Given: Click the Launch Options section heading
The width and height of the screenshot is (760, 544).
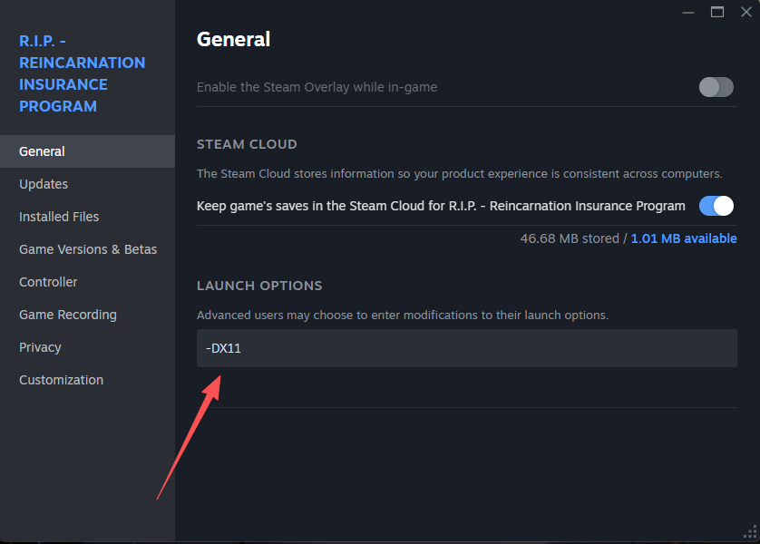Looking at the screenshot, I should pos(259,286).
